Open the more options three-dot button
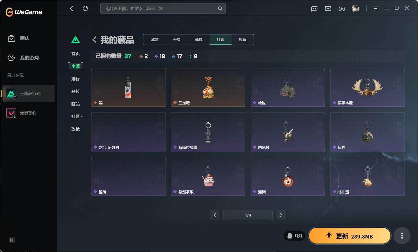This screenshot has height=252, width=418. point(402,236)
